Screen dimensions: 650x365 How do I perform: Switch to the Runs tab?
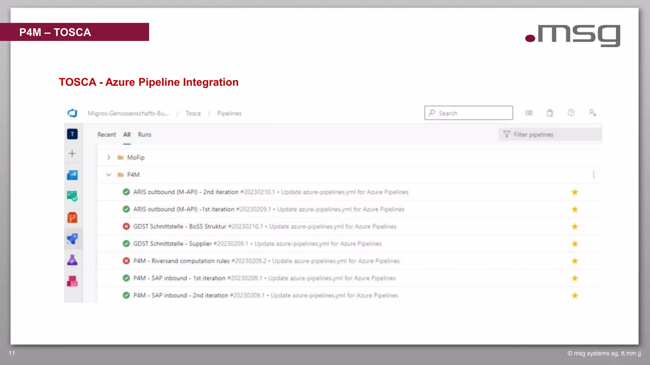click(x=144, y=135)
